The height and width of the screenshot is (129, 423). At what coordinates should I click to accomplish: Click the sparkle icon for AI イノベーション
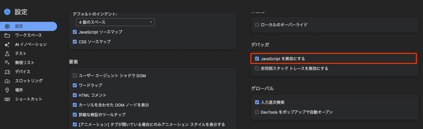pyautogui.click(x=7, y=44)
